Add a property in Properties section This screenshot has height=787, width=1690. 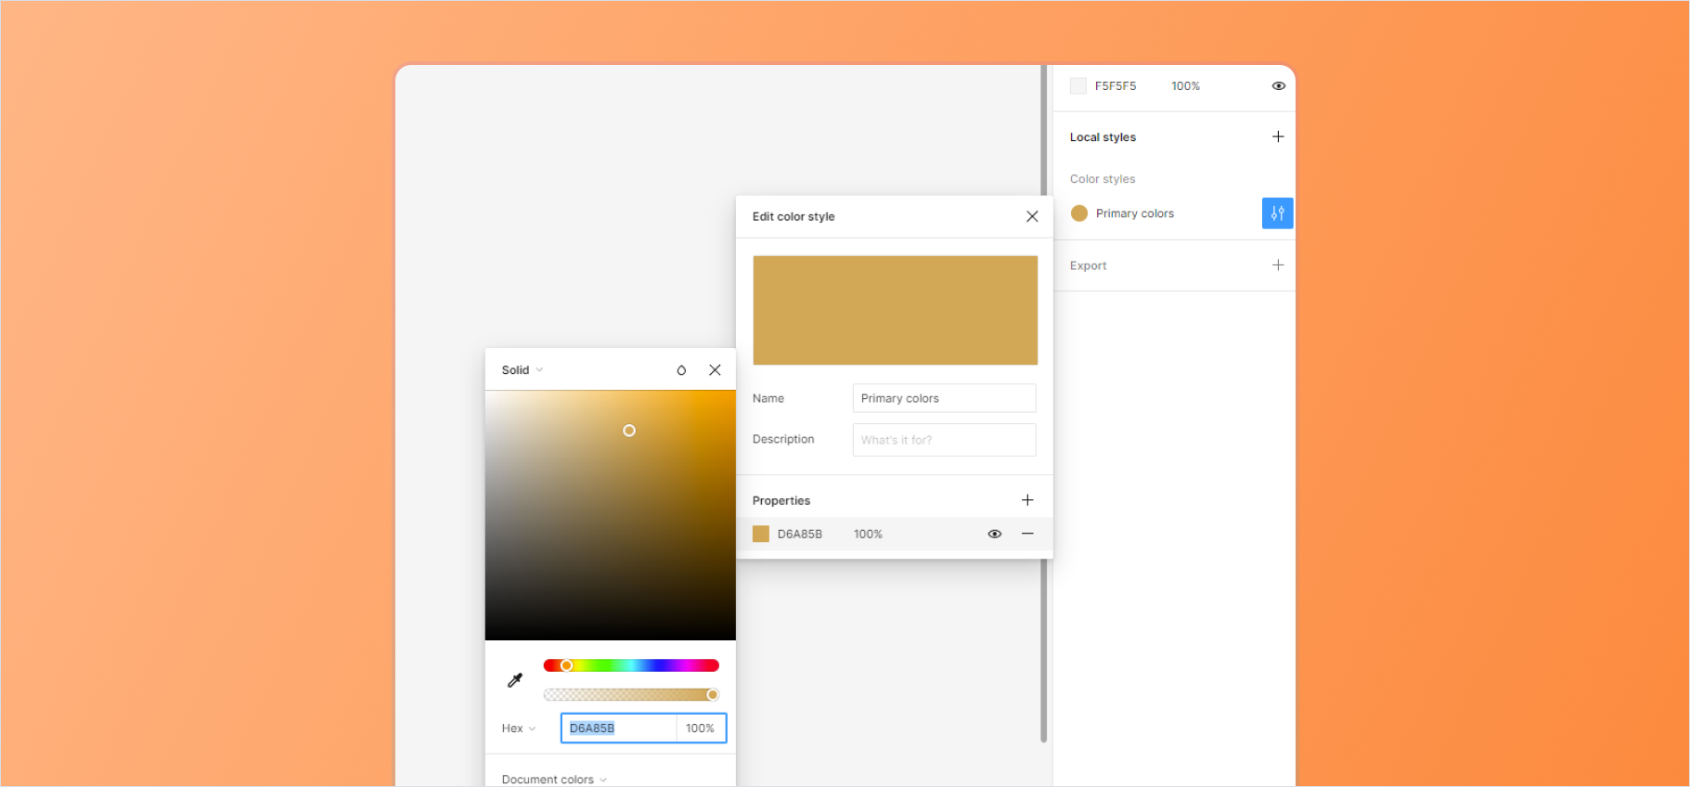point(1027,500)
